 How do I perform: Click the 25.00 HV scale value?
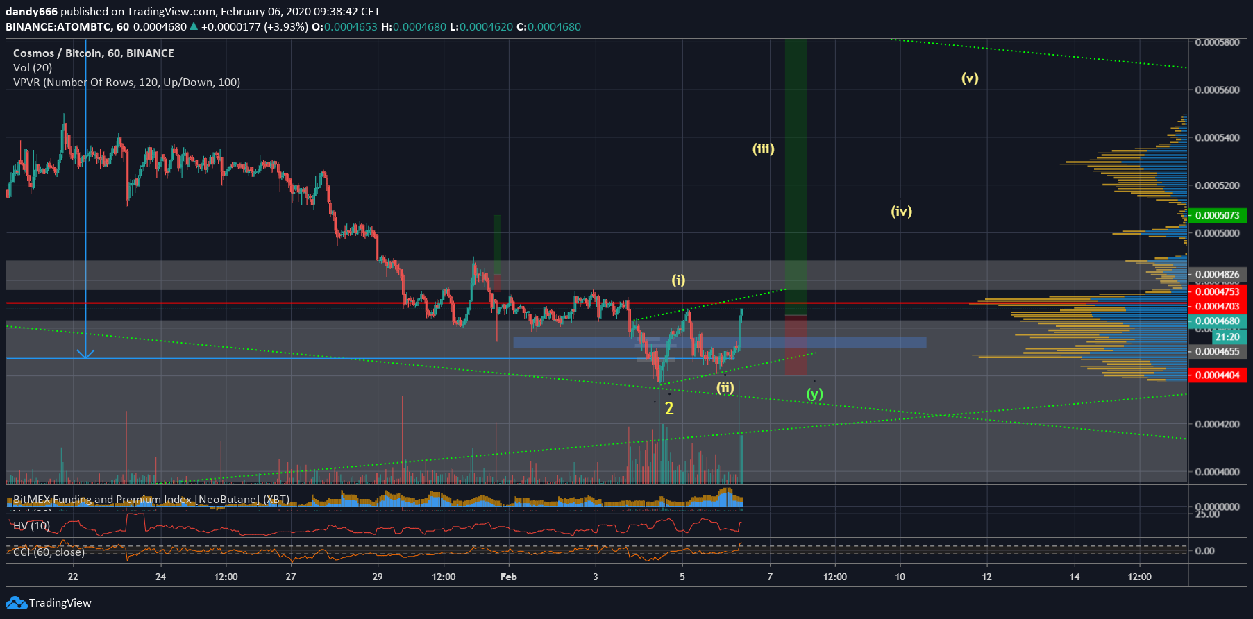1207,514
